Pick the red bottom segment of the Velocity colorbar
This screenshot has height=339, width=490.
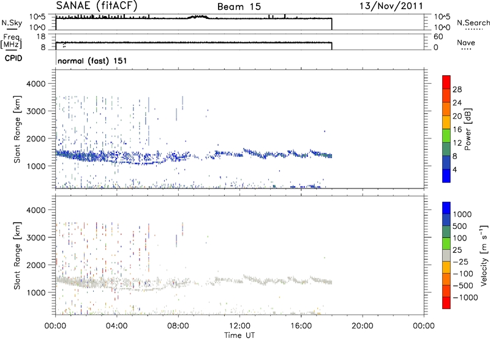tap(447, 302)
